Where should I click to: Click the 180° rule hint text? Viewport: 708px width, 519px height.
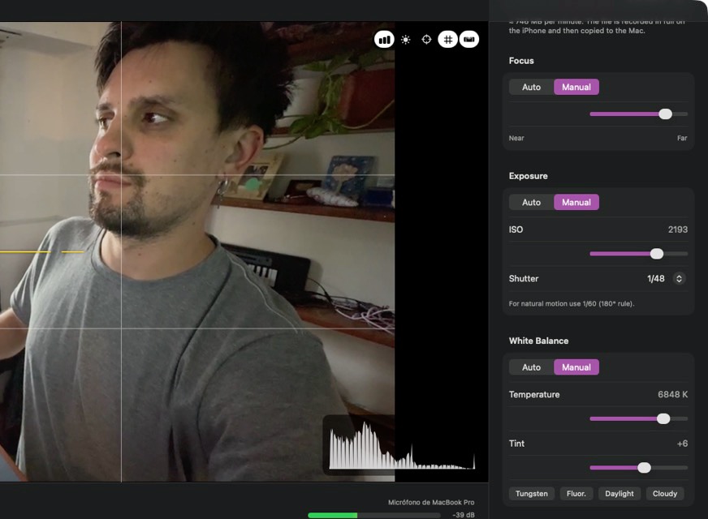pyautogui.click(x=571, y=304)
